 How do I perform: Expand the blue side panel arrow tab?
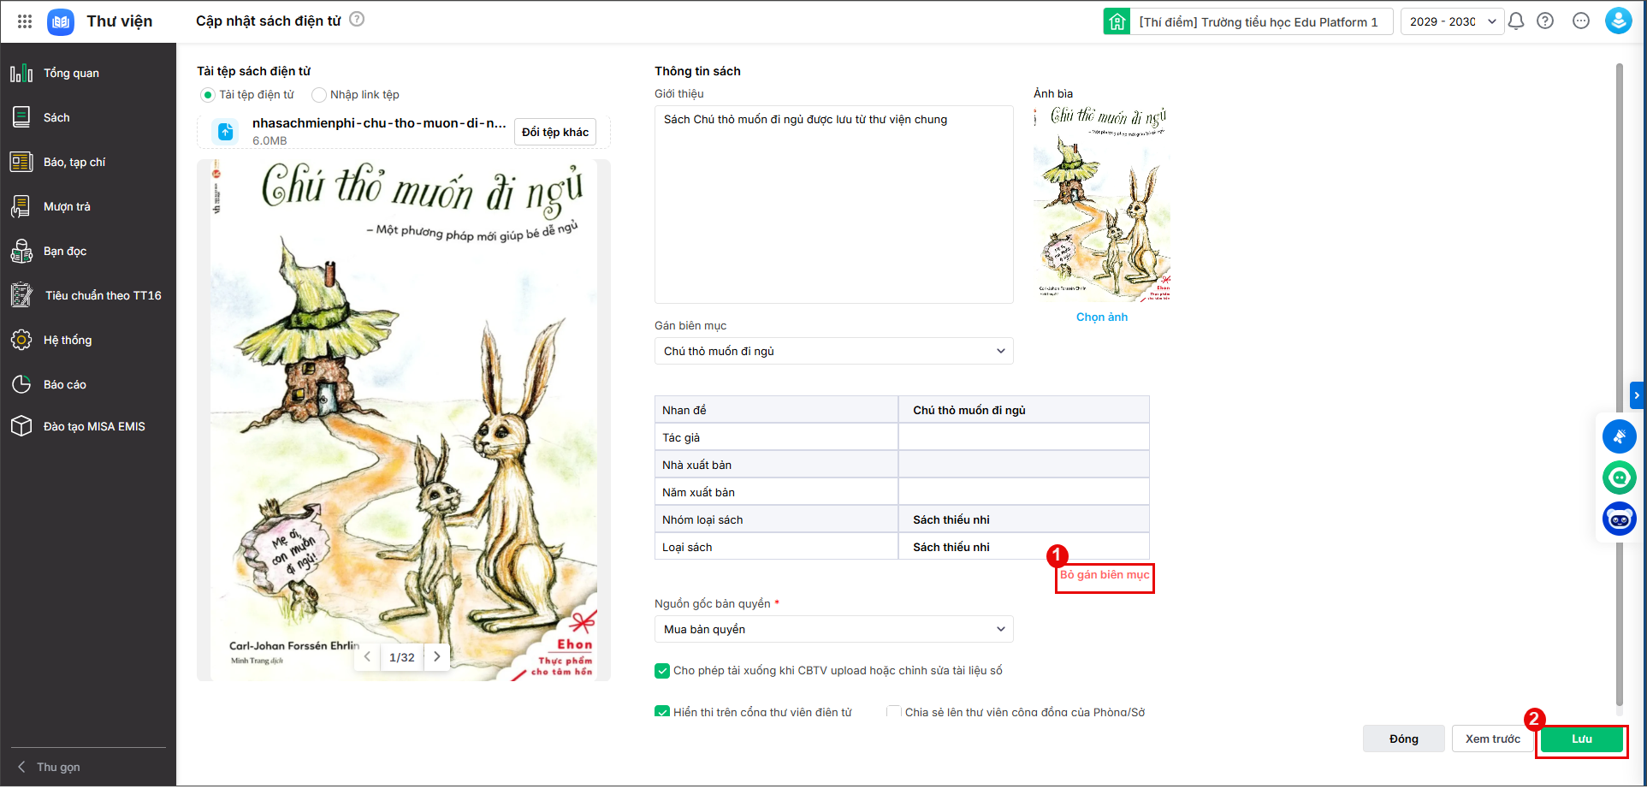click(1637, 395)
